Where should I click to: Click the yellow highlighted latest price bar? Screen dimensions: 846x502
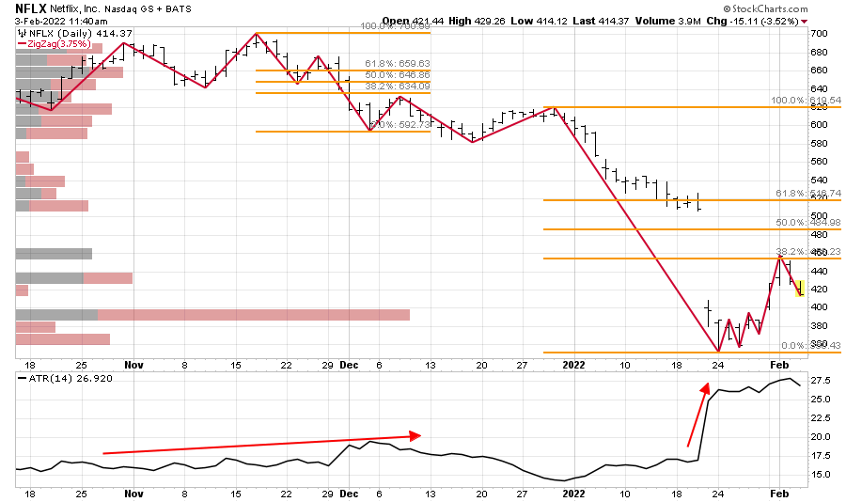[800, 288]
